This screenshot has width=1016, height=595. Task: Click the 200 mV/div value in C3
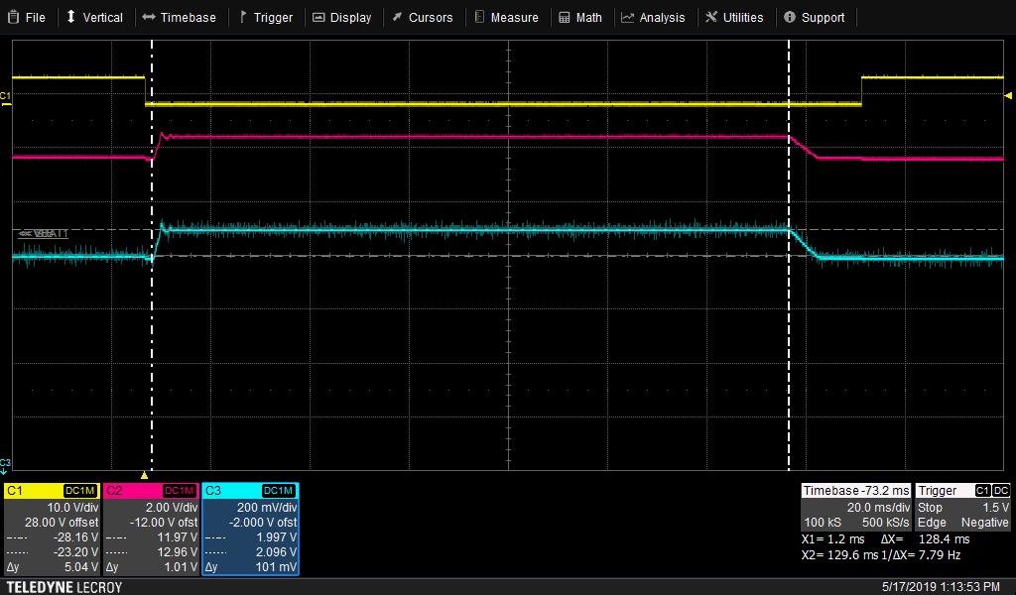267,507
